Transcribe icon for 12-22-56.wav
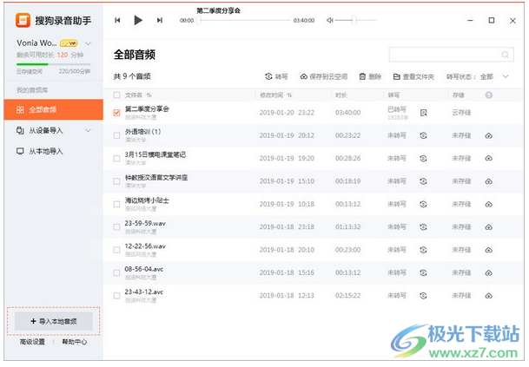This screenshot has width=529, height=367. 423,250
